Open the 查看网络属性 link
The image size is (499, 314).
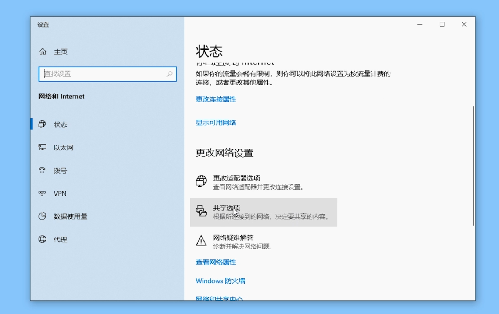(216, 262)
